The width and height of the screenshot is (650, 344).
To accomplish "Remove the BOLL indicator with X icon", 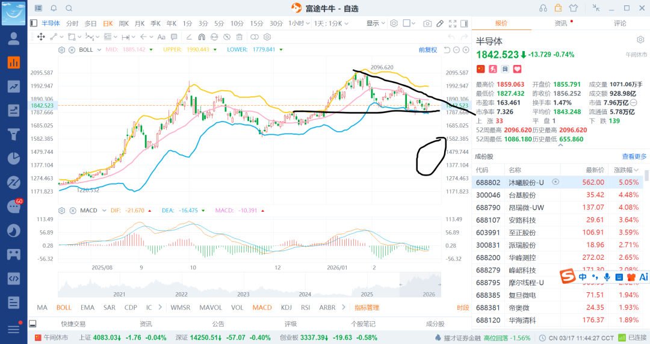I will point(72,50).
